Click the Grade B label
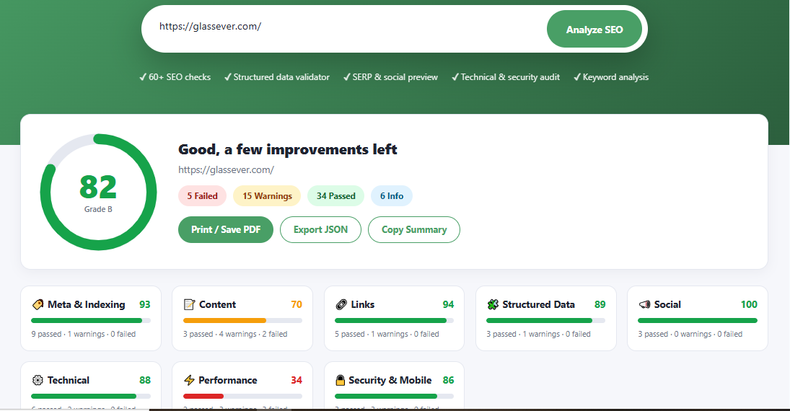Viewport: 790px width, 411px height. tap(98, 209)
